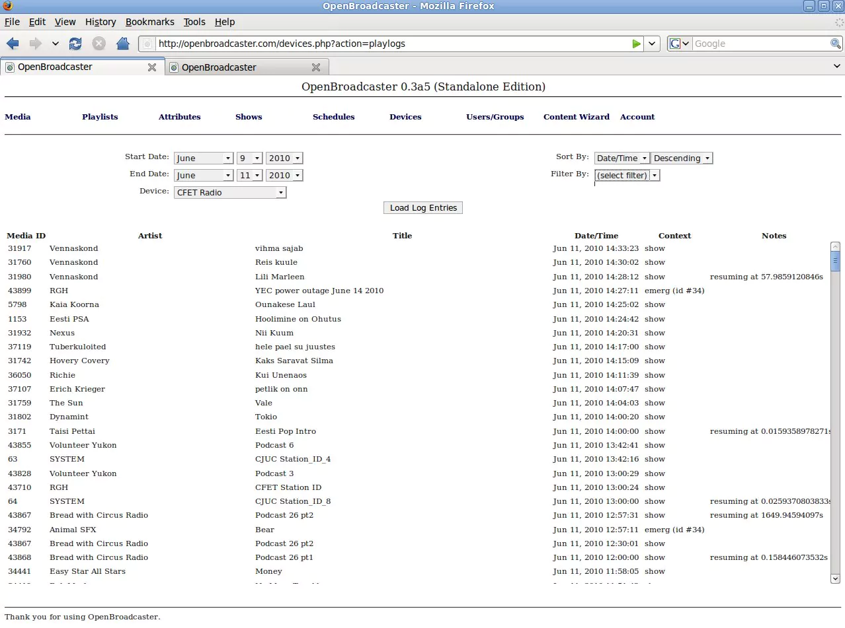Screen dimensions: 845x628
Task: Open the Devices navigation link
Action: pos(405,117)
